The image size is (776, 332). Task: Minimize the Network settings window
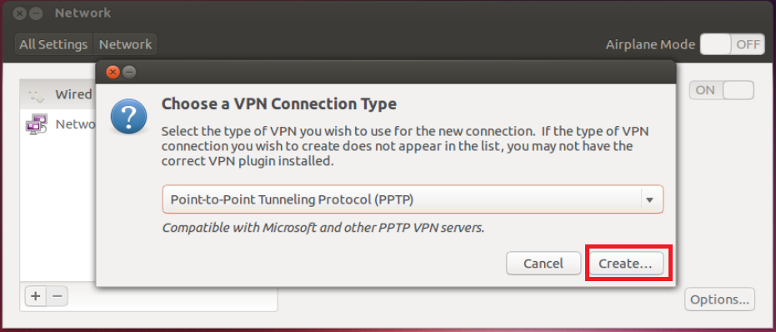pos(36,13)
